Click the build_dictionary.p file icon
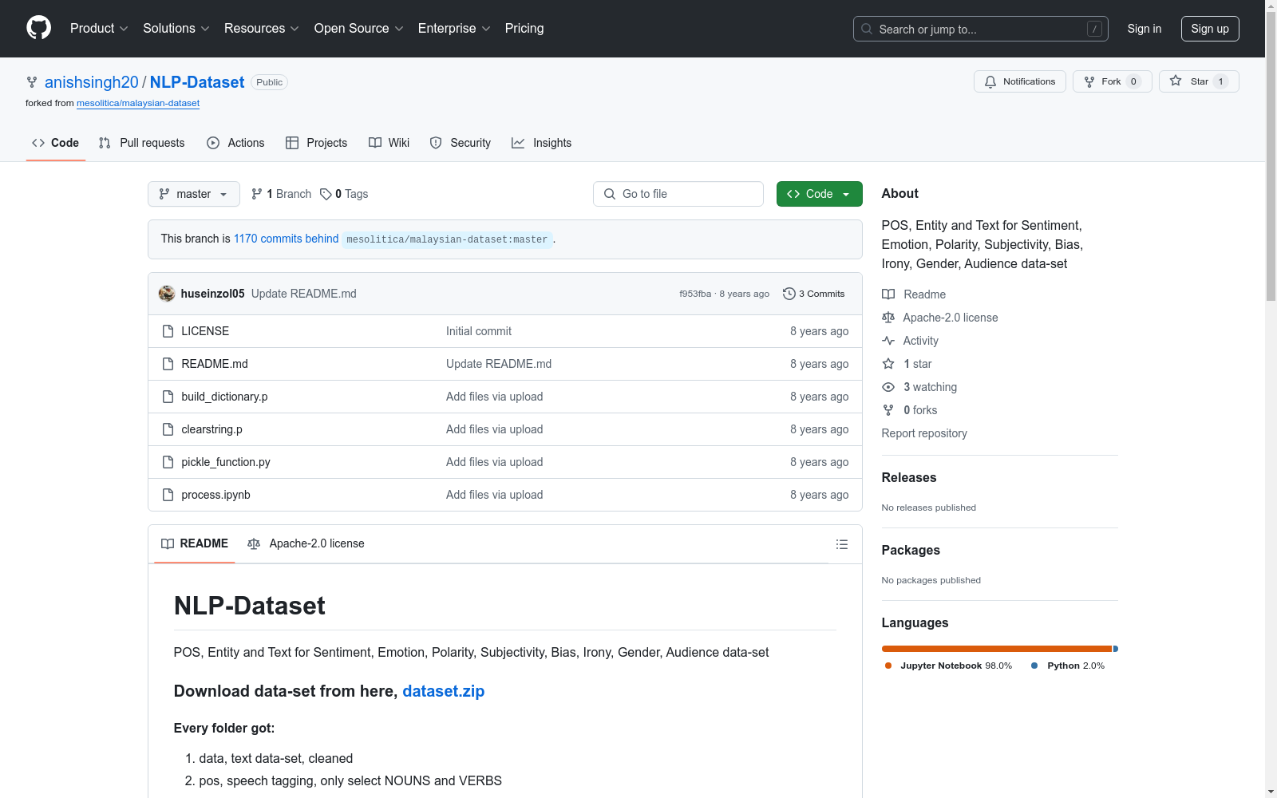1277x798 pixels. coord(168,397)
